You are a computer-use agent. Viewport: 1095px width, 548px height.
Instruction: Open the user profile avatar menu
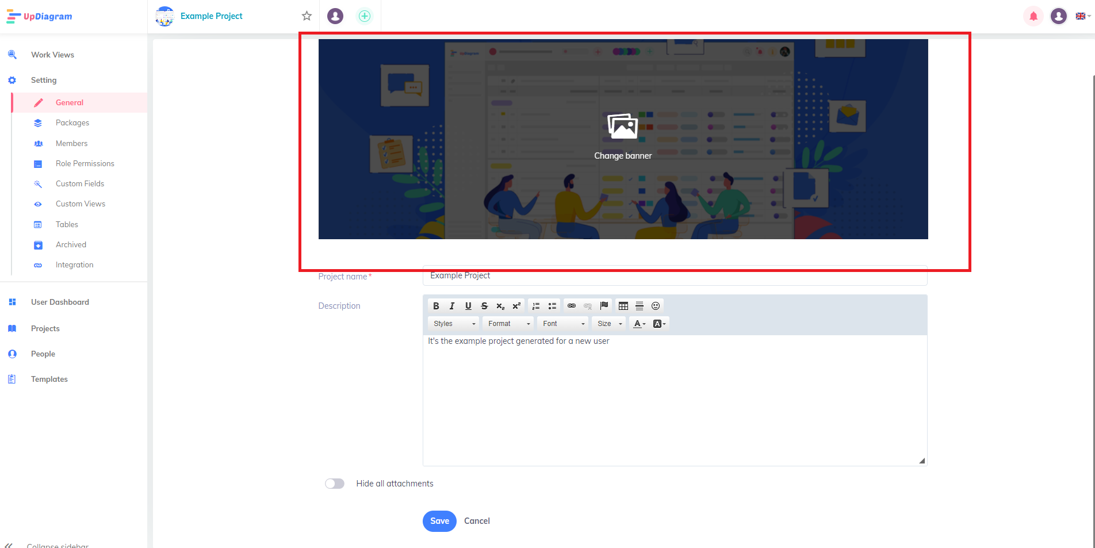coord(1059,16)
